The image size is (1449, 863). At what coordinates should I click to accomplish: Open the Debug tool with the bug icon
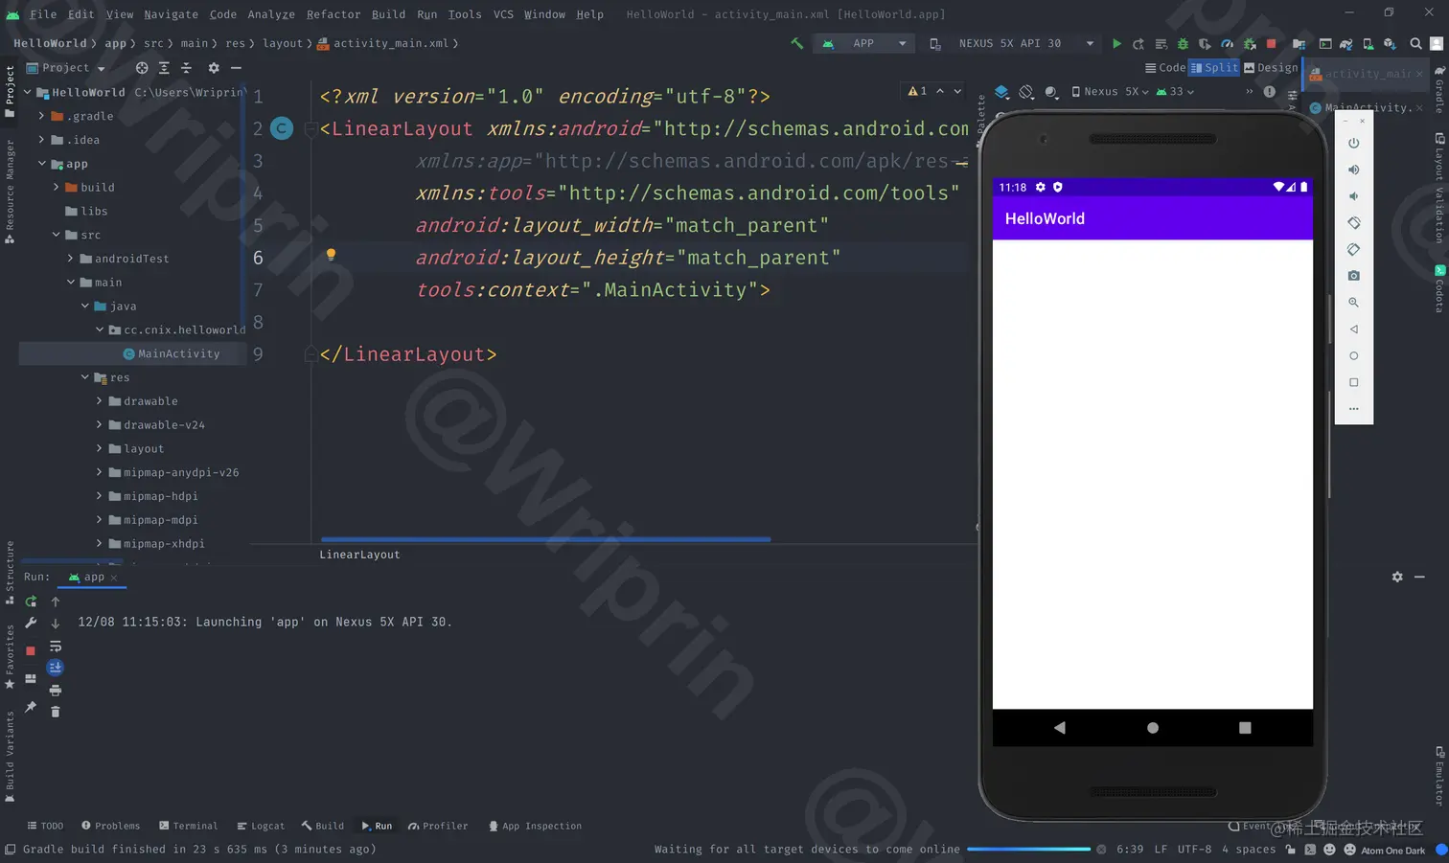(1182, 44)
